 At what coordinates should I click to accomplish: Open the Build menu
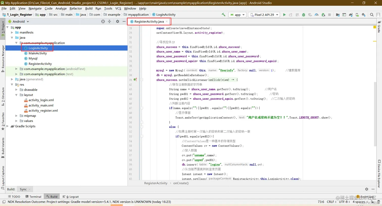click(x=89, y=8)
